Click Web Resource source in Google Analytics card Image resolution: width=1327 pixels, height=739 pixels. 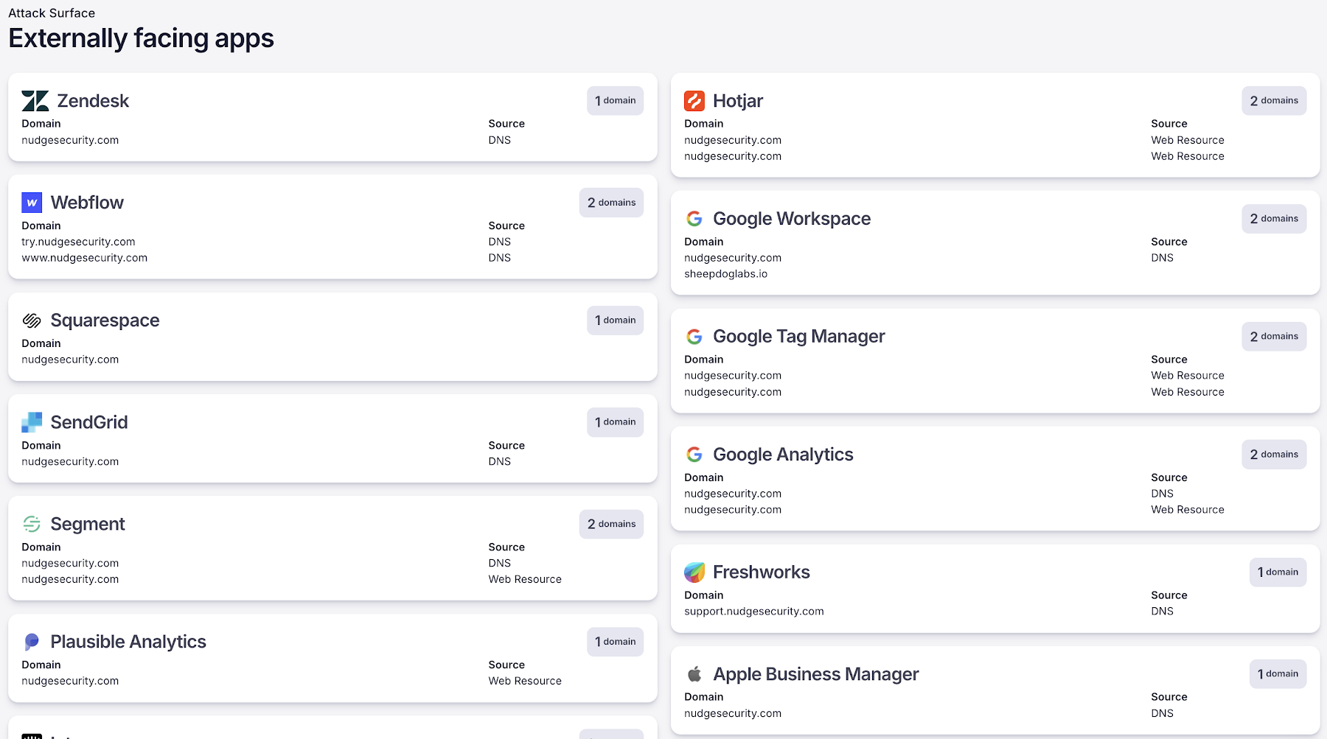pos(1188,510)
